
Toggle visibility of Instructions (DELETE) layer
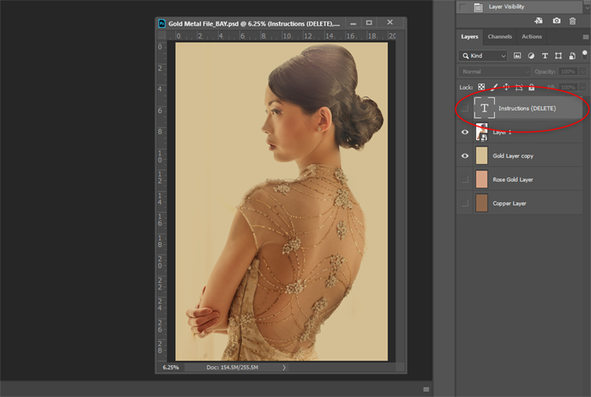point(465,108)
